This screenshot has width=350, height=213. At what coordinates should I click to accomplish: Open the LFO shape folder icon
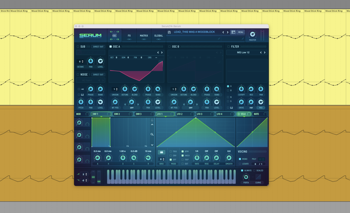point(161,152)
